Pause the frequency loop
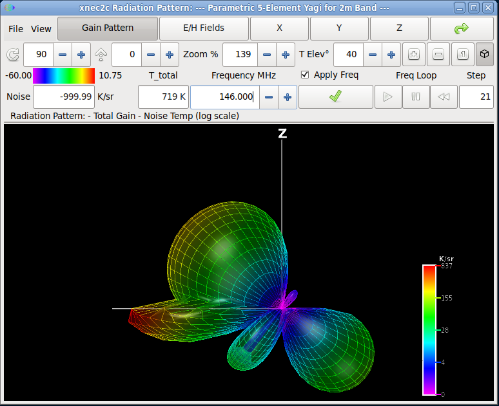Image resolution: width=499 pixels, height=406 pixels. click(416, 97)
